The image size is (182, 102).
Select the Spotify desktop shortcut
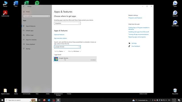click(37, 3)
